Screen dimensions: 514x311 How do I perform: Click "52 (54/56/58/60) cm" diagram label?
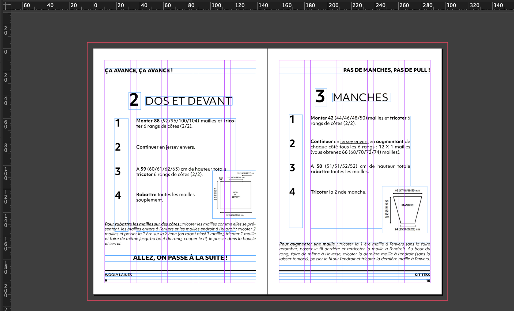tap(235, 215)
